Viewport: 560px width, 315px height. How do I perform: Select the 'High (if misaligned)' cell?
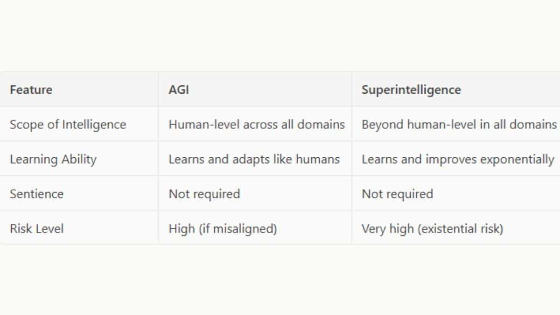(223, 229)
